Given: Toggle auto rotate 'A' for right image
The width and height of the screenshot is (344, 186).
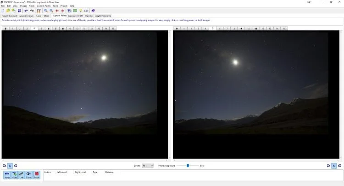Looking at the screenshot, I should click(x=334, y=166).
